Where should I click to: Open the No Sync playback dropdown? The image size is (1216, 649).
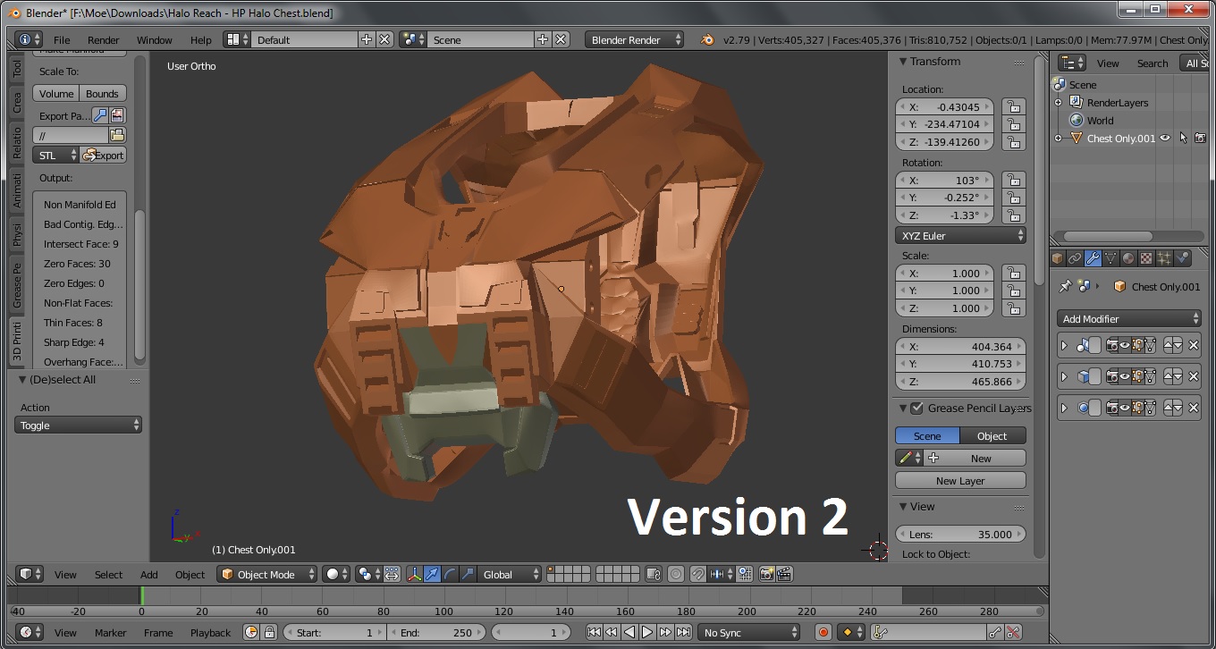pos(748,632)
